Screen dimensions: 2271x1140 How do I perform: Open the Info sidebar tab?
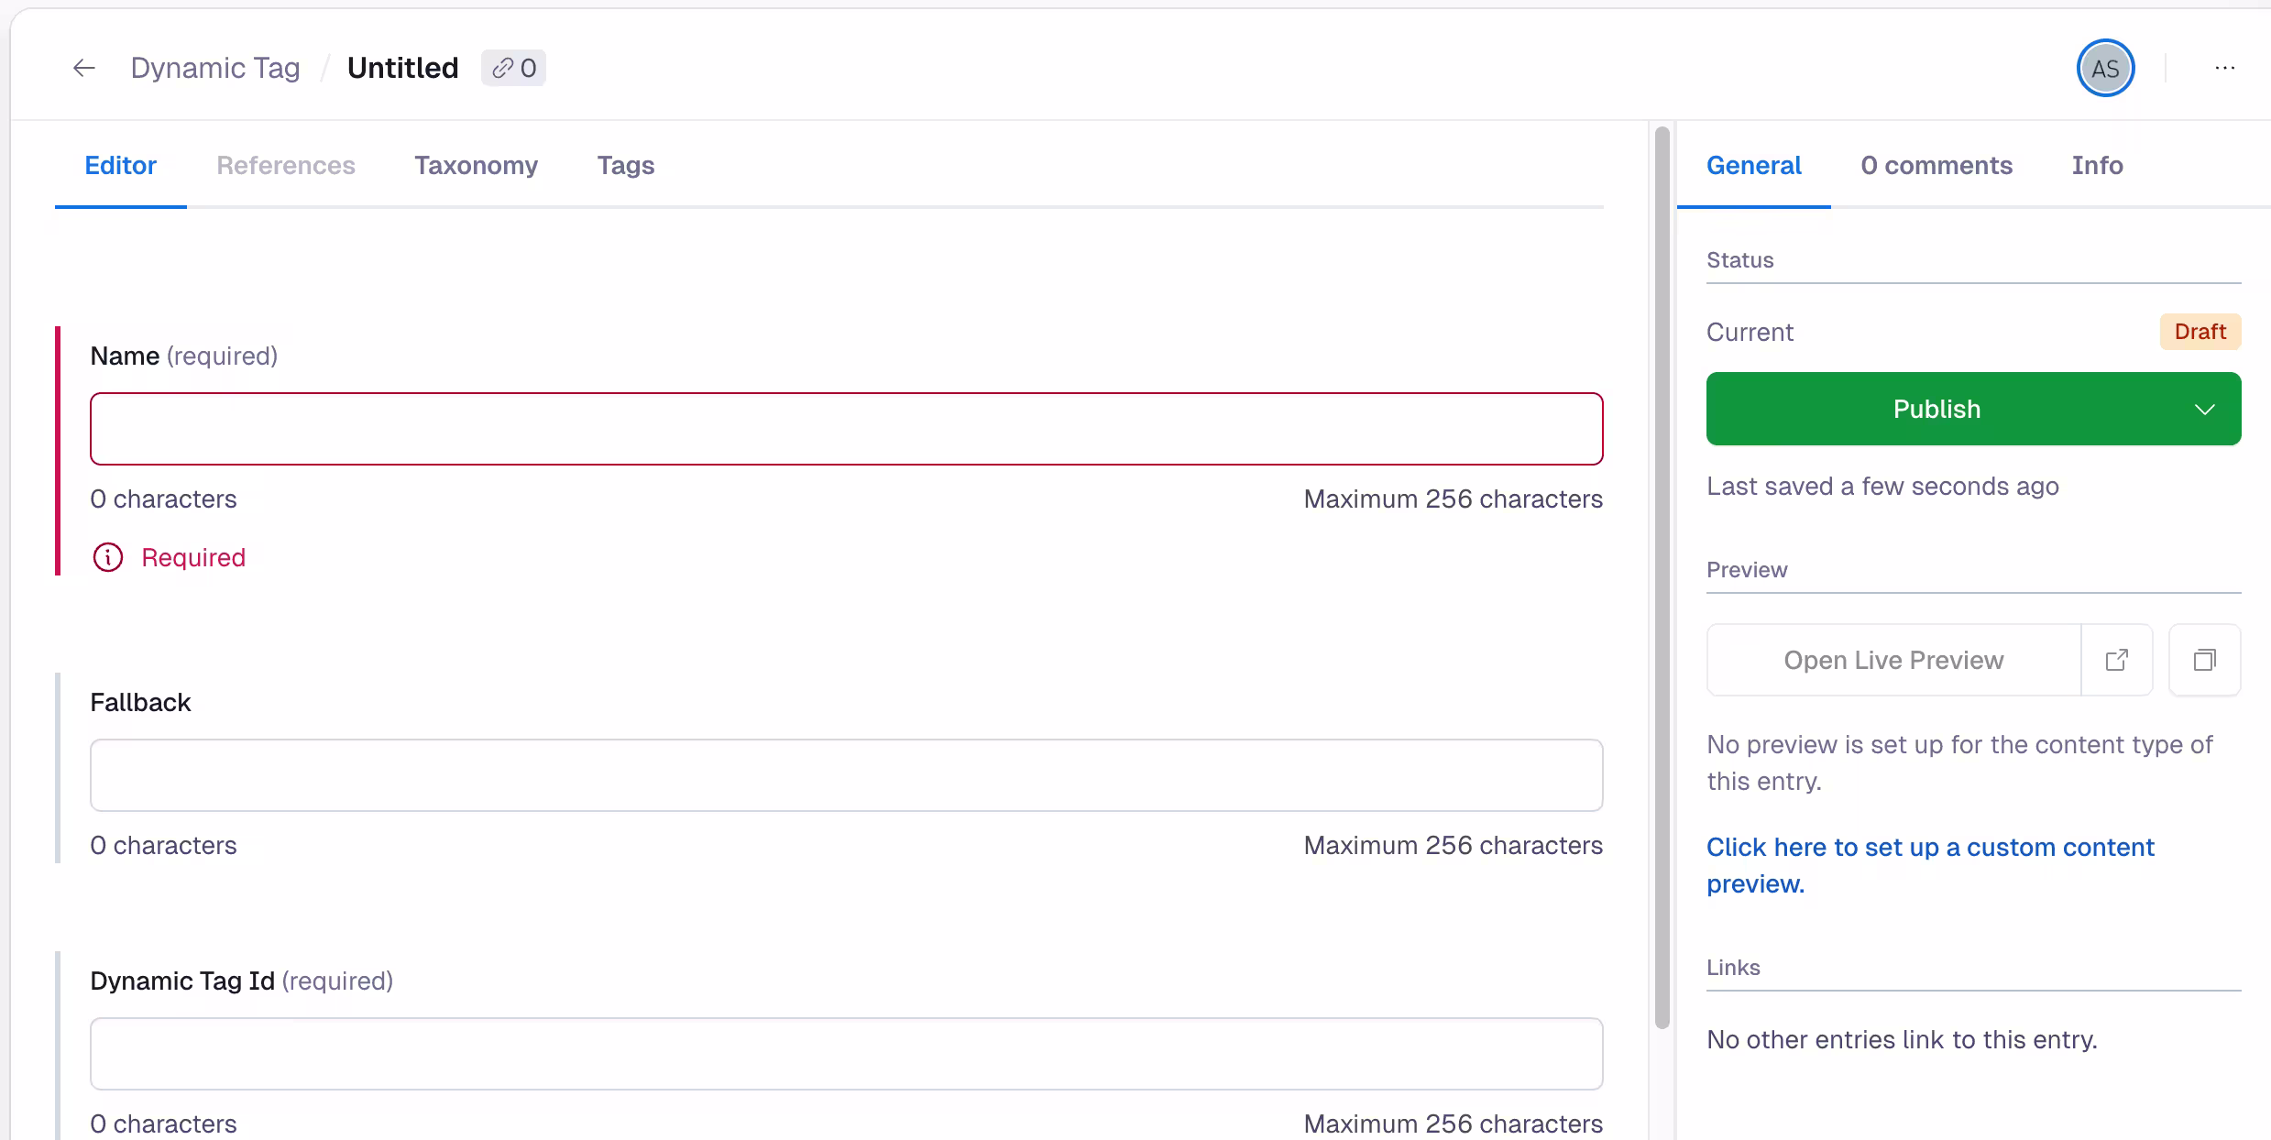pos(2097,166)
